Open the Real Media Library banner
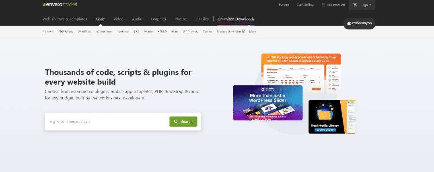This screenshot has width=434, height=172. [332, 117]
